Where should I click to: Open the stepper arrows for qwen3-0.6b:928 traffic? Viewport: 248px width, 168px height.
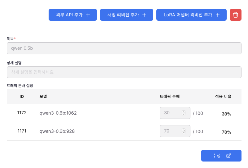pos(184,131)
